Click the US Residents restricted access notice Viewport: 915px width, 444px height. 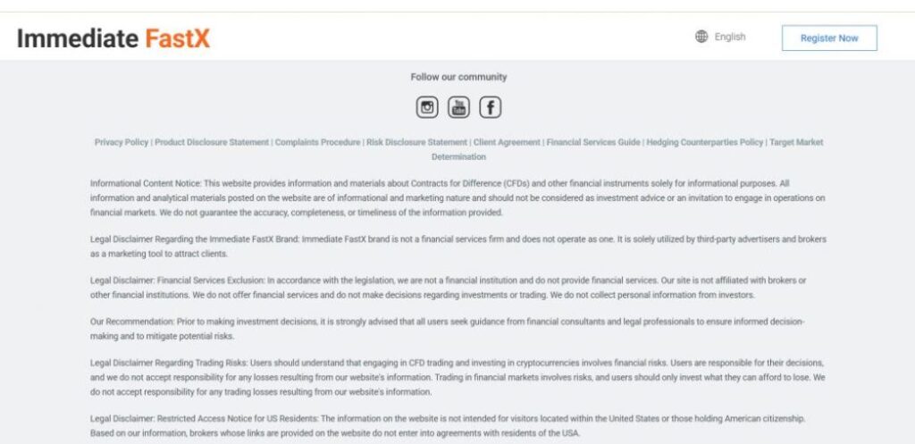[457, 425]
